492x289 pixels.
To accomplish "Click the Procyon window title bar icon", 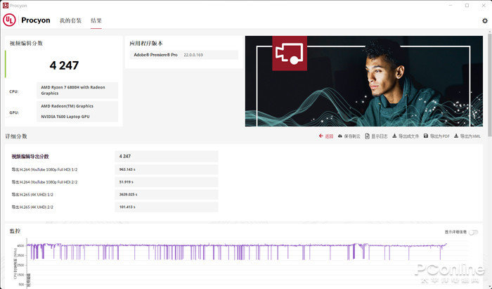I will coord(6,6).
